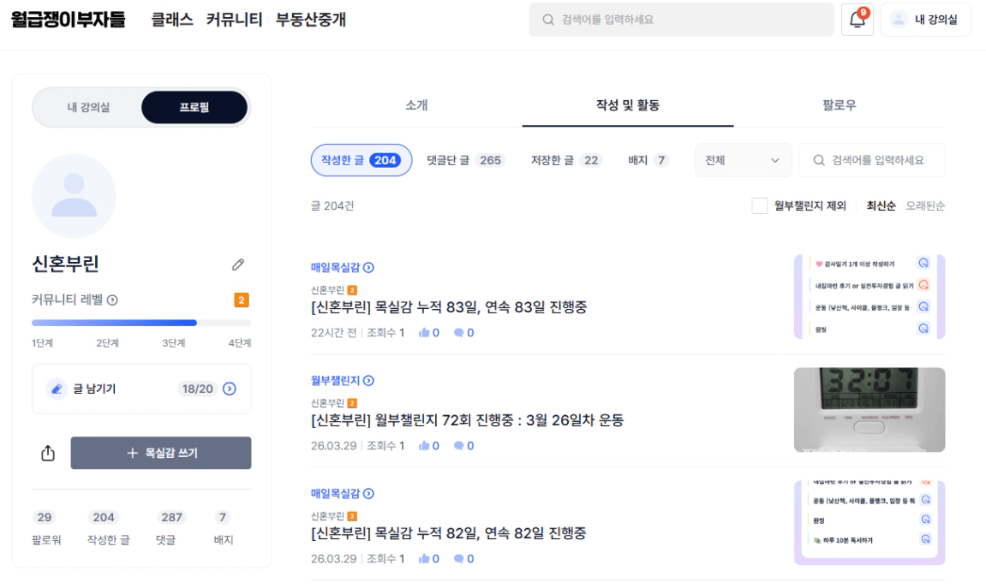The image size is (986, 588).
Task: Switch to the 내 강의실 toggle
Action: [88, 108]
